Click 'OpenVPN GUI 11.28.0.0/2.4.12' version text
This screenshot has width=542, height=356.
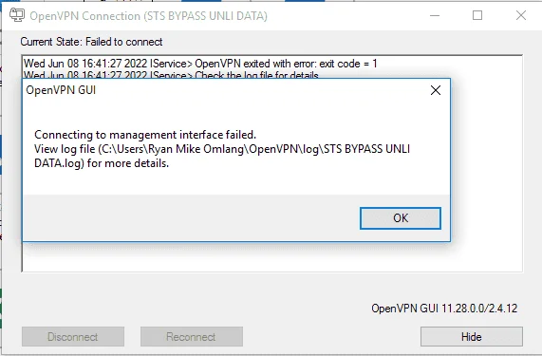(444, 309)
